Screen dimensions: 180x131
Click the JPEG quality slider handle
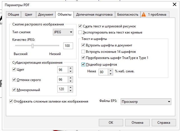coord(32,46)
